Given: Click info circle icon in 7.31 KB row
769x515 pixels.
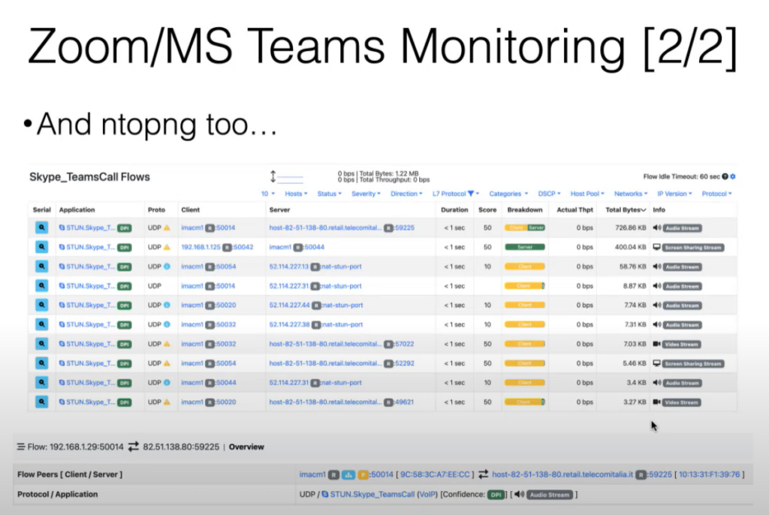Looking at the screenshot, I should click(x=167, y=324).
